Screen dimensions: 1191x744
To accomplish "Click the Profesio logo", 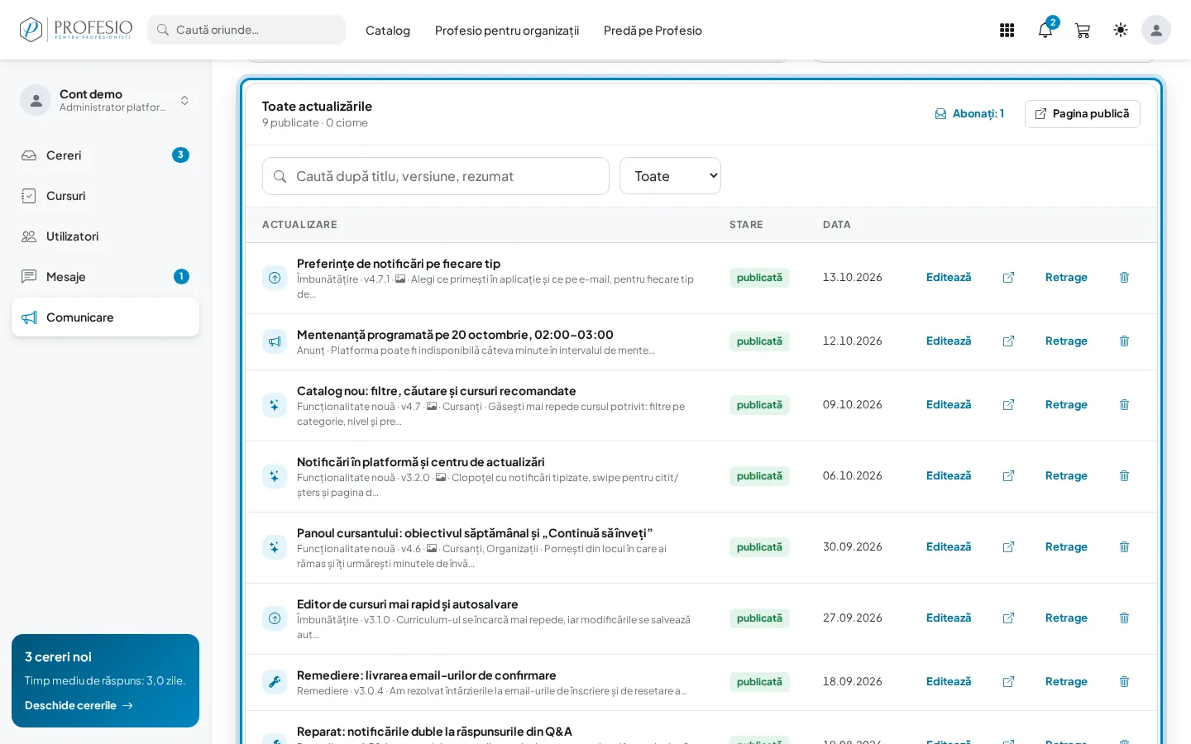I will 76,30.
